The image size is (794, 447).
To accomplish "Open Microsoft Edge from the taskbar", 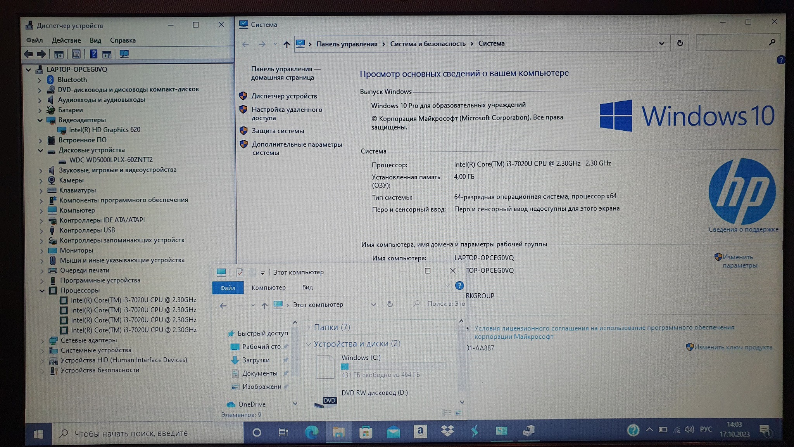I will (311, 431).
